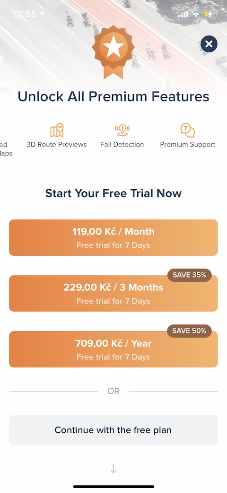The height and width of the screenshot is (493, 227).
Task: Tap the SAVE 35% badge
Action: pyautogui.click(x=189, y=275)
